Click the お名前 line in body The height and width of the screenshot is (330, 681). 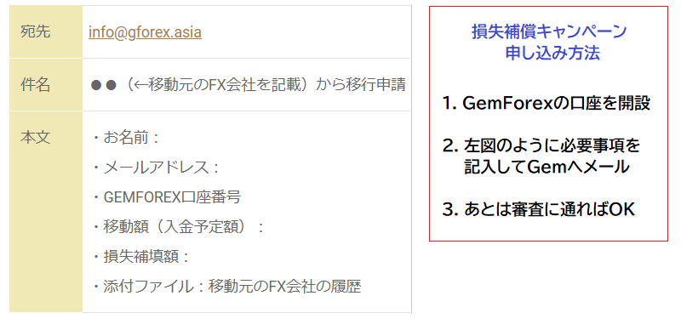[x=125, y=138]
